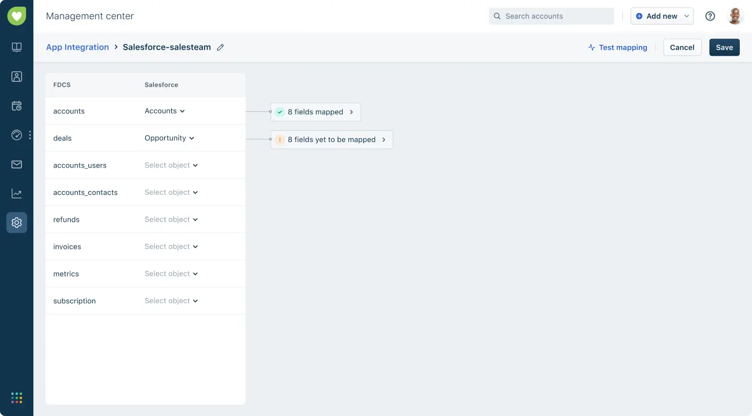The width and height of the screenshot is (752, 416).
Task: Open the colorful app switcher grid
Action: click(x=16, y=398)
